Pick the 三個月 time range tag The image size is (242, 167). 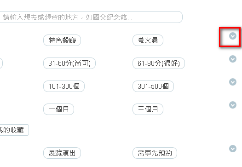pos(148,109)
